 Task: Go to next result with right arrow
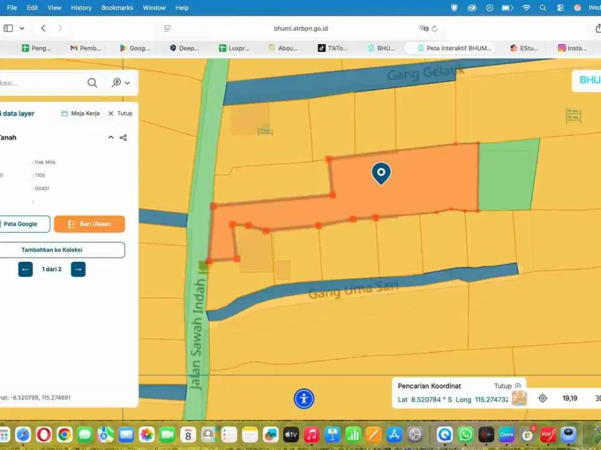click(x=78, y=269)
